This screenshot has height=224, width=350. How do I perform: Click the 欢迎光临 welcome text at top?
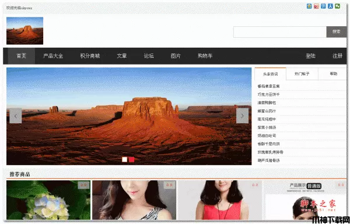coord(19,8)
